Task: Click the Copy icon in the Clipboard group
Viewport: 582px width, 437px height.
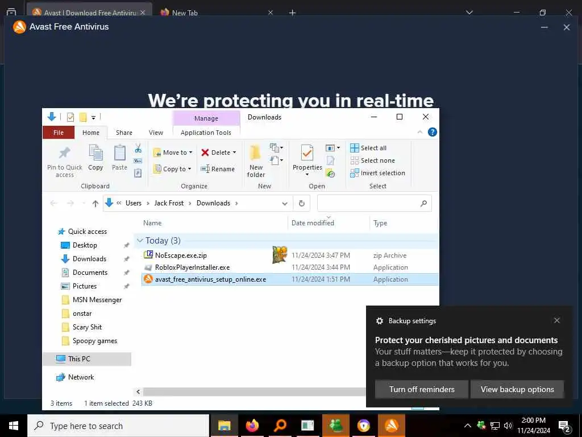Action: [x=95, y=152]
